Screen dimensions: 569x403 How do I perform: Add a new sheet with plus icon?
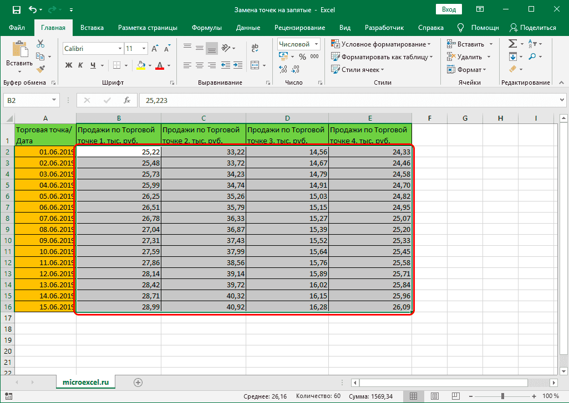pos(138,382)
